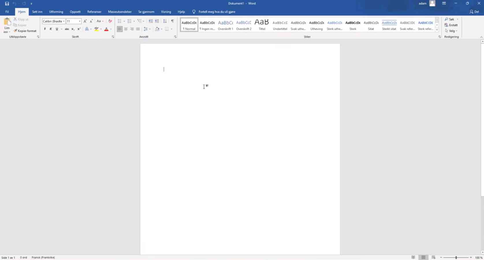Viewport: 484px width, 260px height.
Task: Apply subscript formatting
Action: tap(73, 29)
